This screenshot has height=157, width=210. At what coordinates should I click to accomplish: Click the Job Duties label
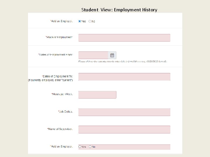pos(65,112)
